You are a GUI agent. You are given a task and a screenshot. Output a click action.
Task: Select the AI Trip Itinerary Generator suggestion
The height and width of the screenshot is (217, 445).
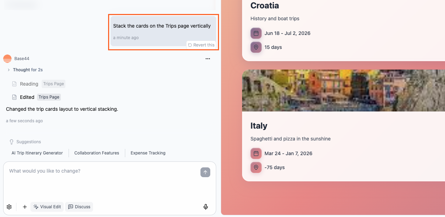coord(36,153)
